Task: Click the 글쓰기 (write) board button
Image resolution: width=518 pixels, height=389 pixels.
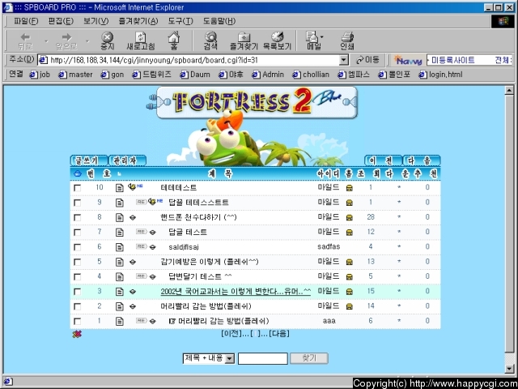Action: pos(89,160)
